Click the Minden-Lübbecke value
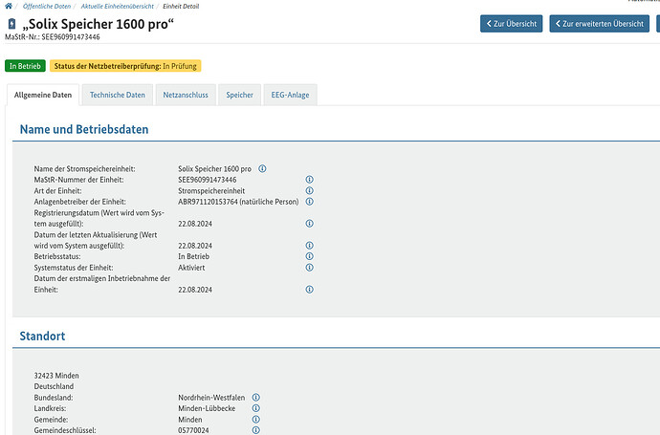The width and height of the screenshot is (660, 435). point(207,408)
